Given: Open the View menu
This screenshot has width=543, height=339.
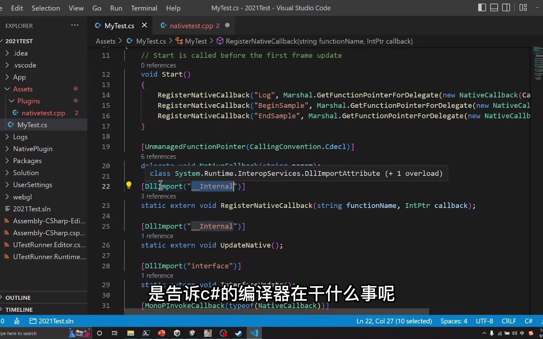Looking at the screenshot, I should (76, 8).
